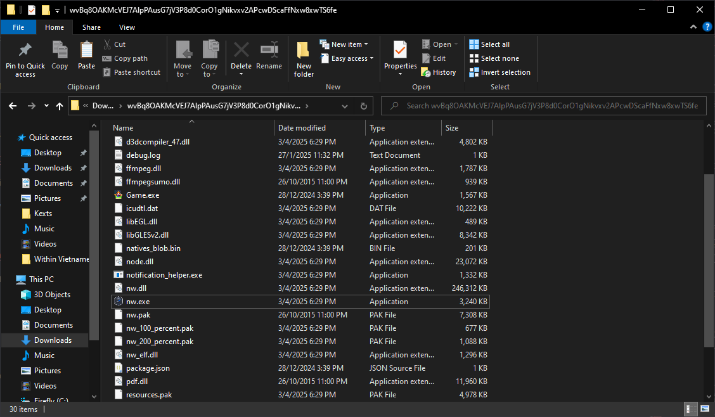Click the Paste clipboard icon
Viewport: 715px width, 417px height.
pos(86,51)
